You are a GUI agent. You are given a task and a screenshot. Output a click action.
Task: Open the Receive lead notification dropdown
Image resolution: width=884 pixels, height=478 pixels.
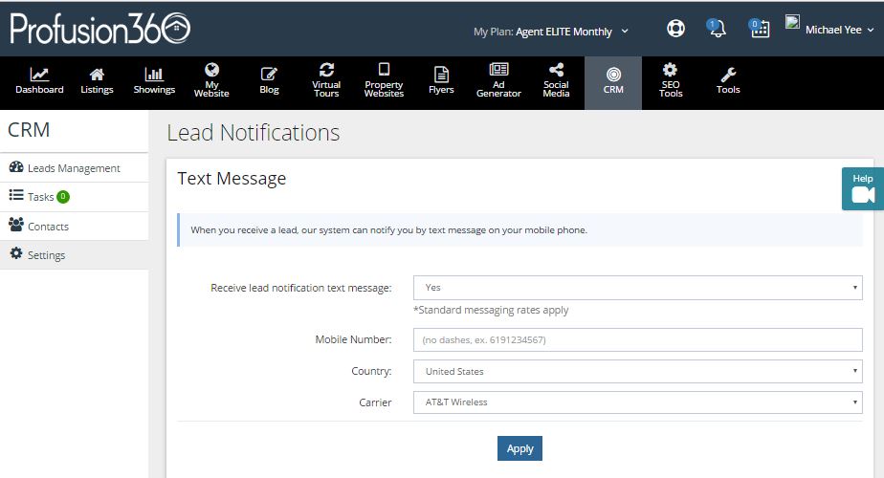pyautogui.click(x=637, y=288)
